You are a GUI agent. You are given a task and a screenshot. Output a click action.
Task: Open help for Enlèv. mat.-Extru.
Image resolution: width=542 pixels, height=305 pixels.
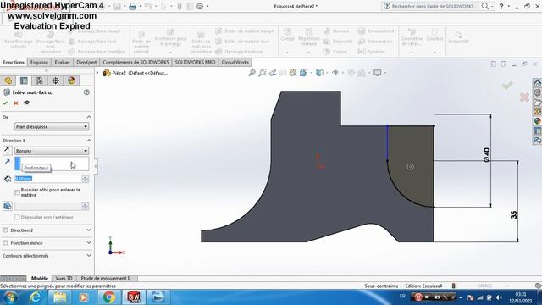pos(86,92)
